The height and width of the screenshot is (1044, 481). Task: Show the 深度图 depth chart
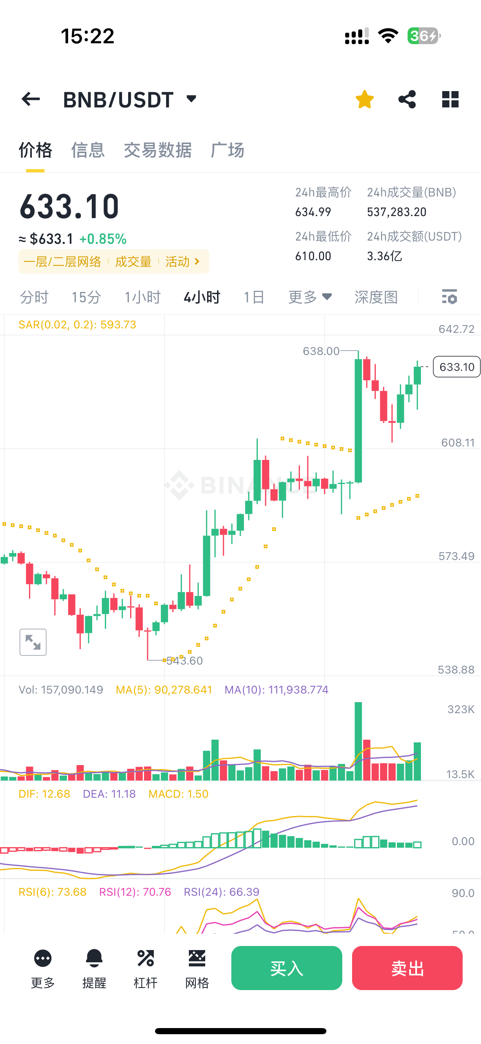[376, 297]
